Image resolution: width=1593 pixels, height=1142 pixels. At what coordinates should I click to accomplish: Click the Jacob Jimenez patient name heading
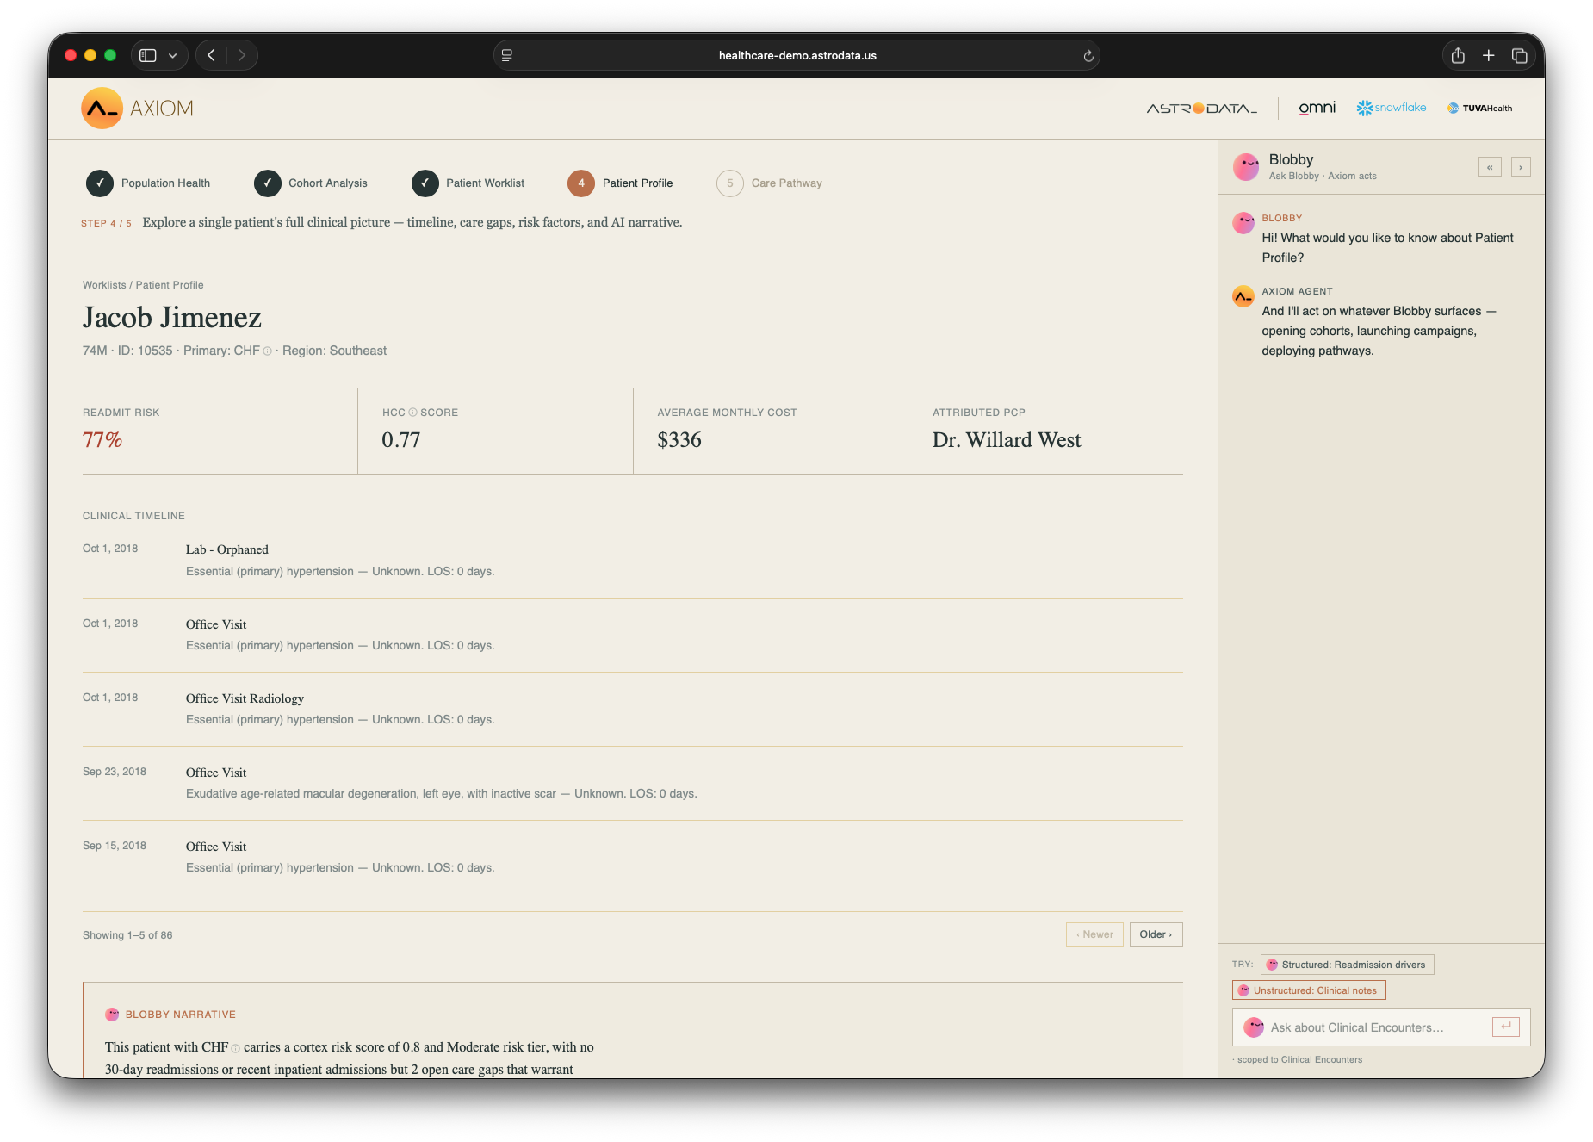tap(172, 318)
